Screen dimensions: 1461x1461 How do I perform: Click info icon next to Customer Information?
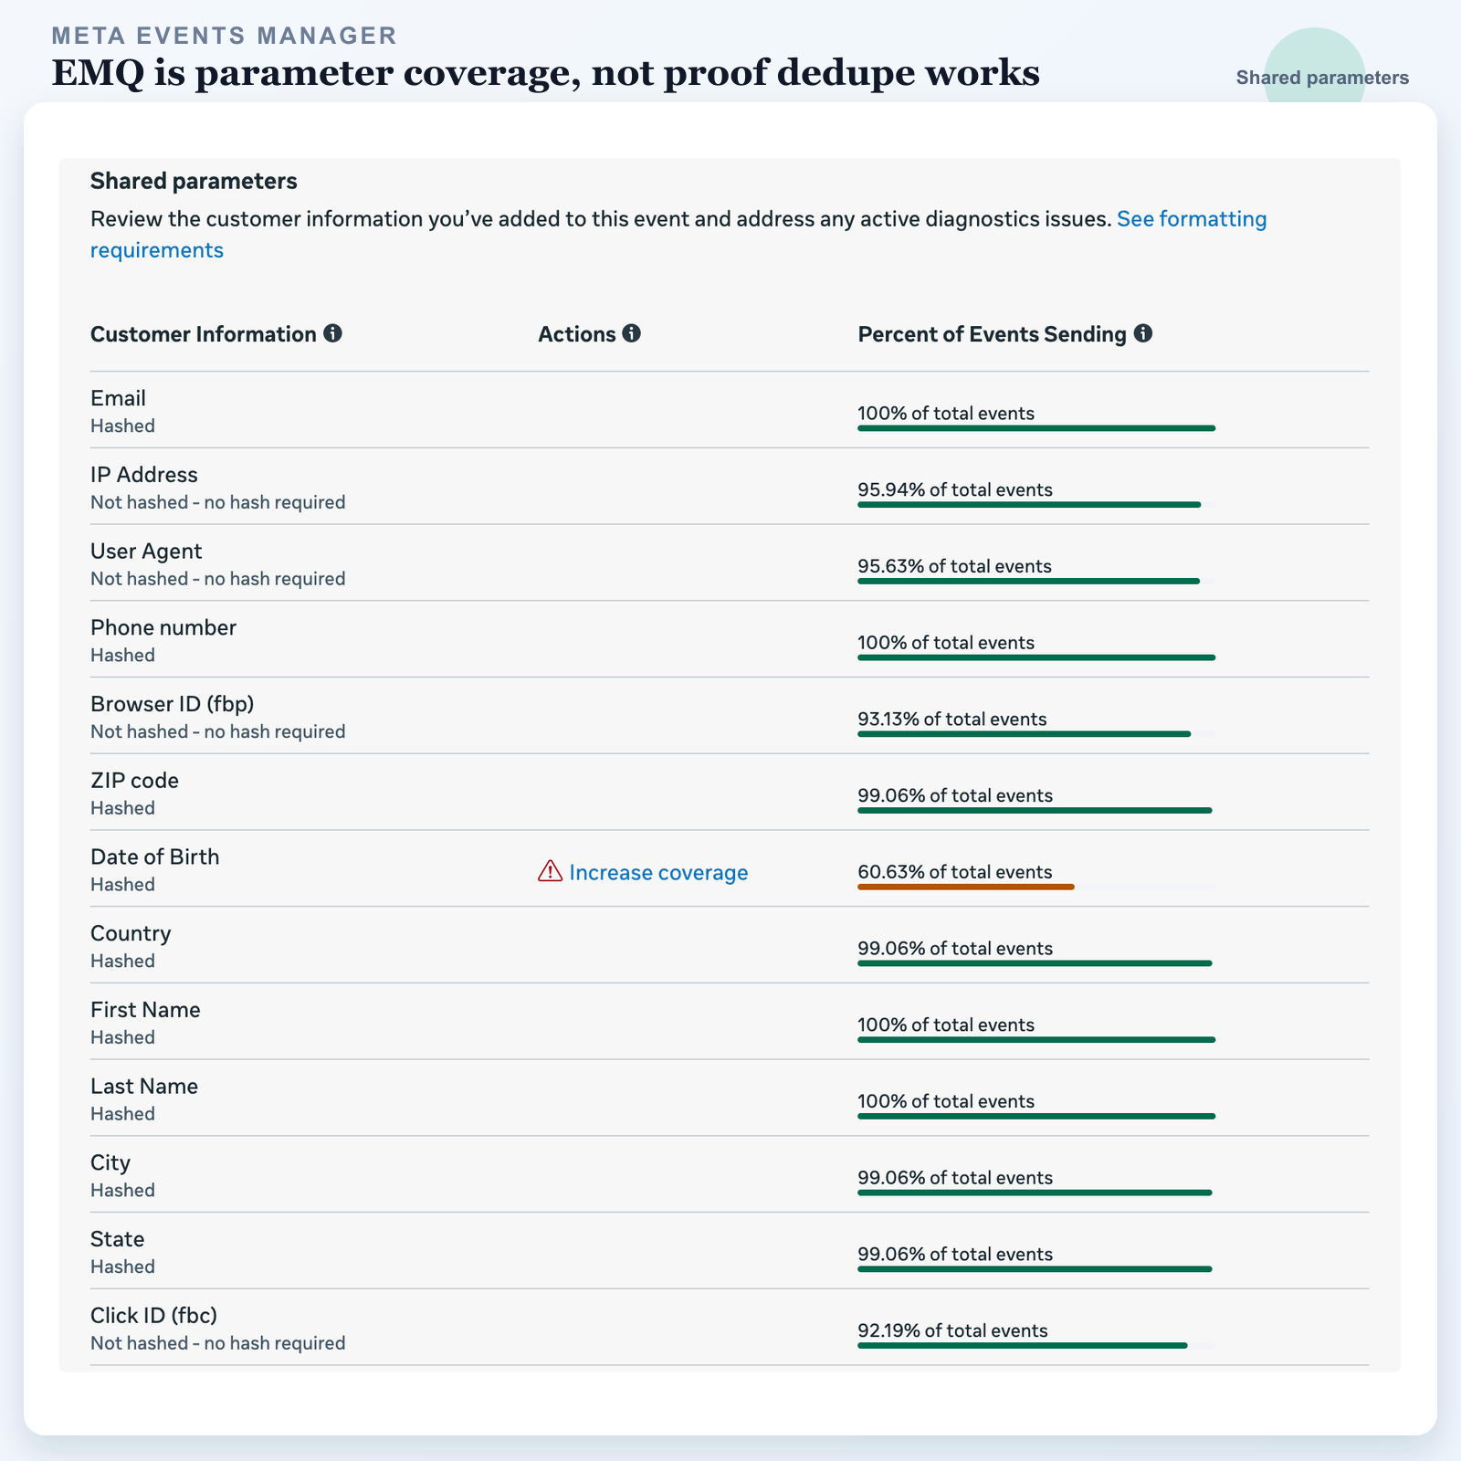pos(333,333)
